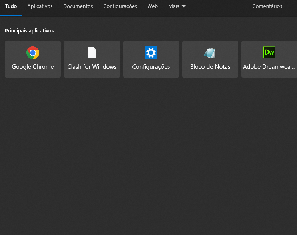
Task: Click the Clash for Windows label
Action: click(92, 67)
